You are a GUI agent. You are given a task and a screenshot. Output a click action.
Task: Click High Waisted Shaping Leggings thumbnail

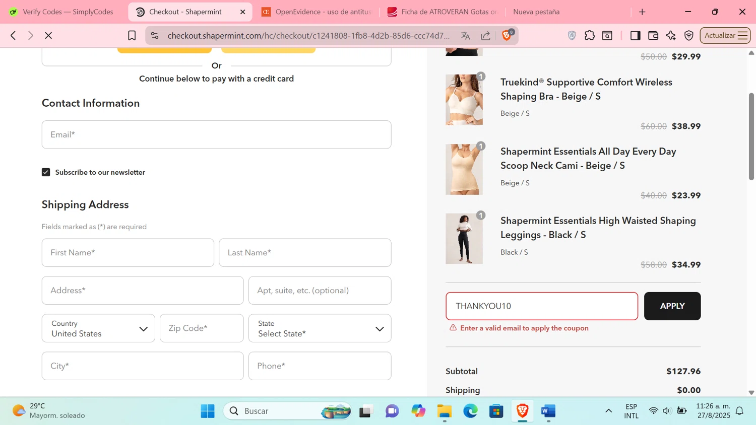[x=464, y=239]
